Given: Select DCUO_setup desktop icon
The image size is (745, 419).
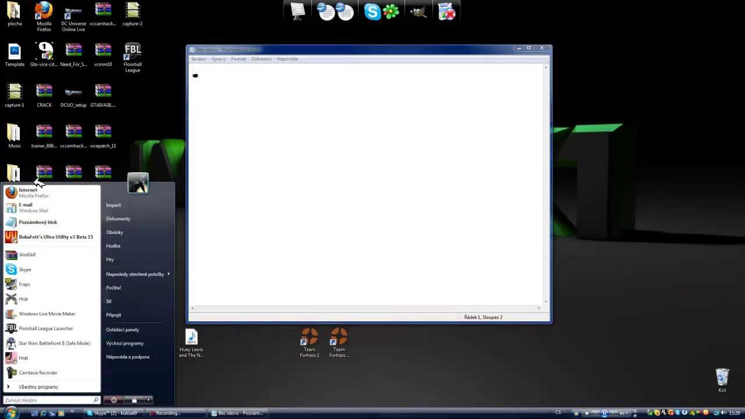Looking at the screenshot, I should coord(73,95).
